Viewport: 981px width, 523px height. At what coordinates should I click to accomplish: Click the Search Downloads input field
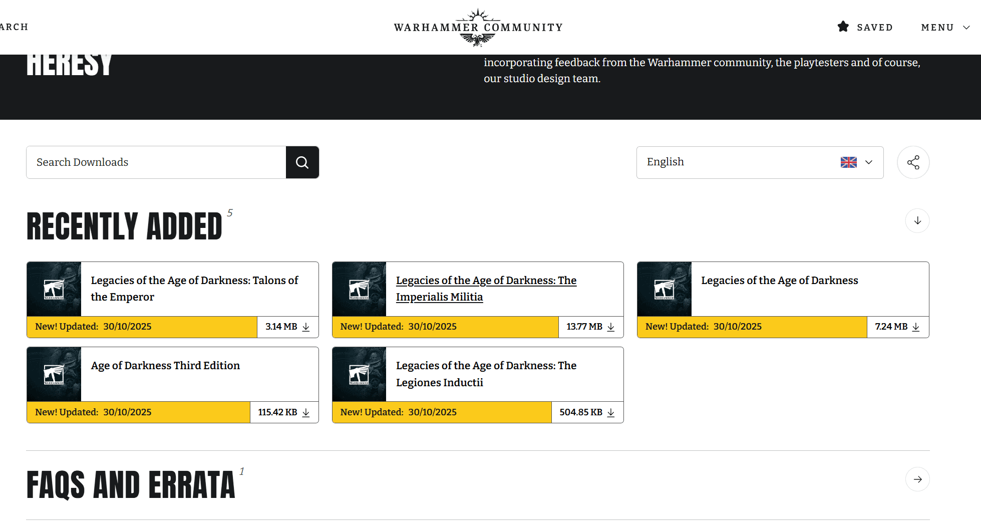point(156,162)
